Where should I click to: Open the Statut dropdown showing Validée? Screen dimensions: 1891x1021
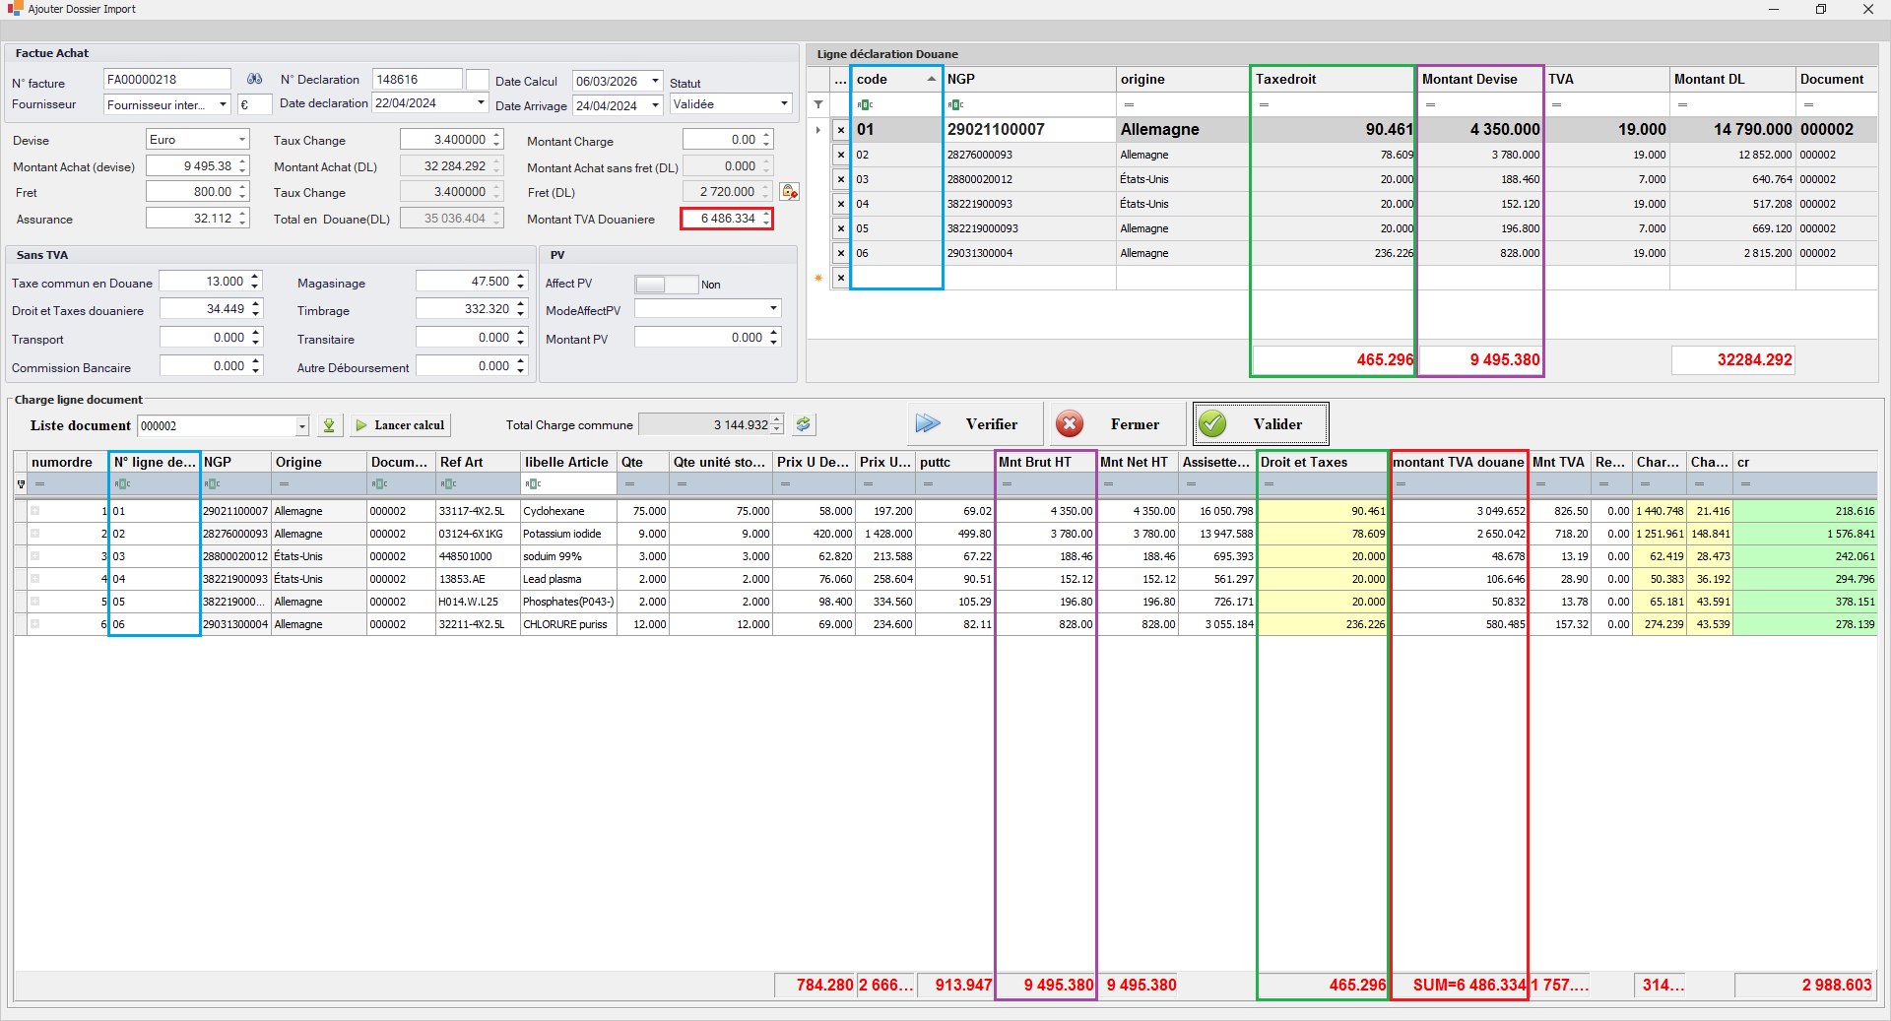[784, 104]
